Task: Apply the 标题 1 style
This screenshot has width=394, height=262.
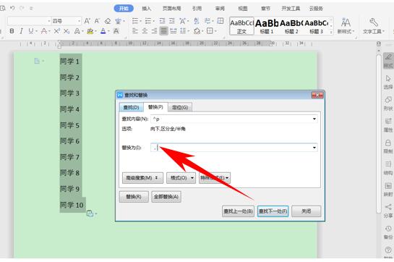Action: tap(267, 26)
